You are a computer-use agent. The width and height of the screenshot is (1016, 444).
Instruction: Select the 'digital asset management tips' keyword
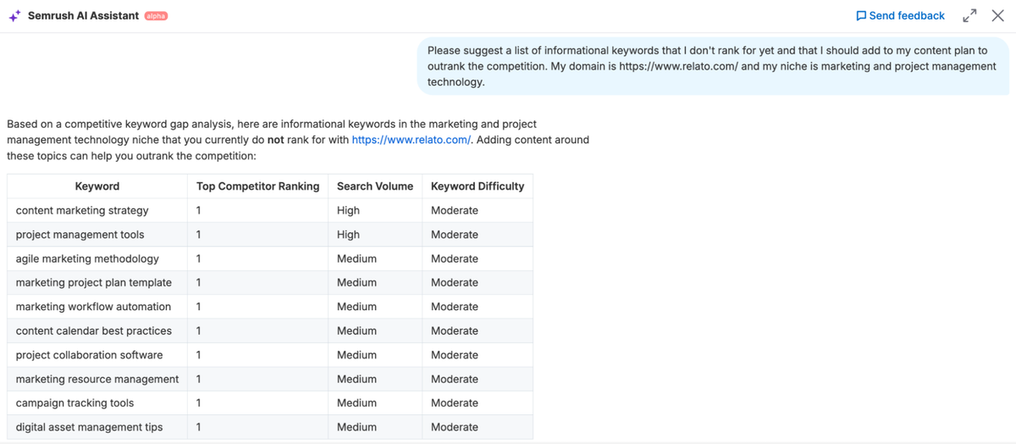[89, 427]
